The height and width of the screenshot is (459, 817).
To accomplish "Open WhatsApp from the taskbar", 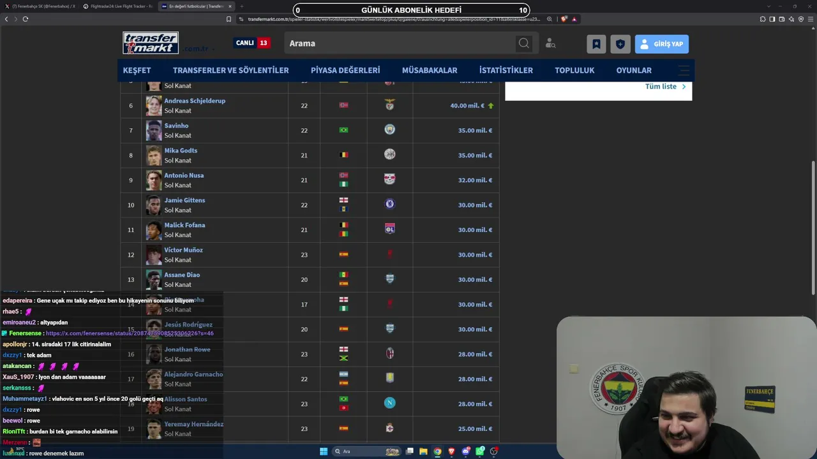I will tap(480, 451).
